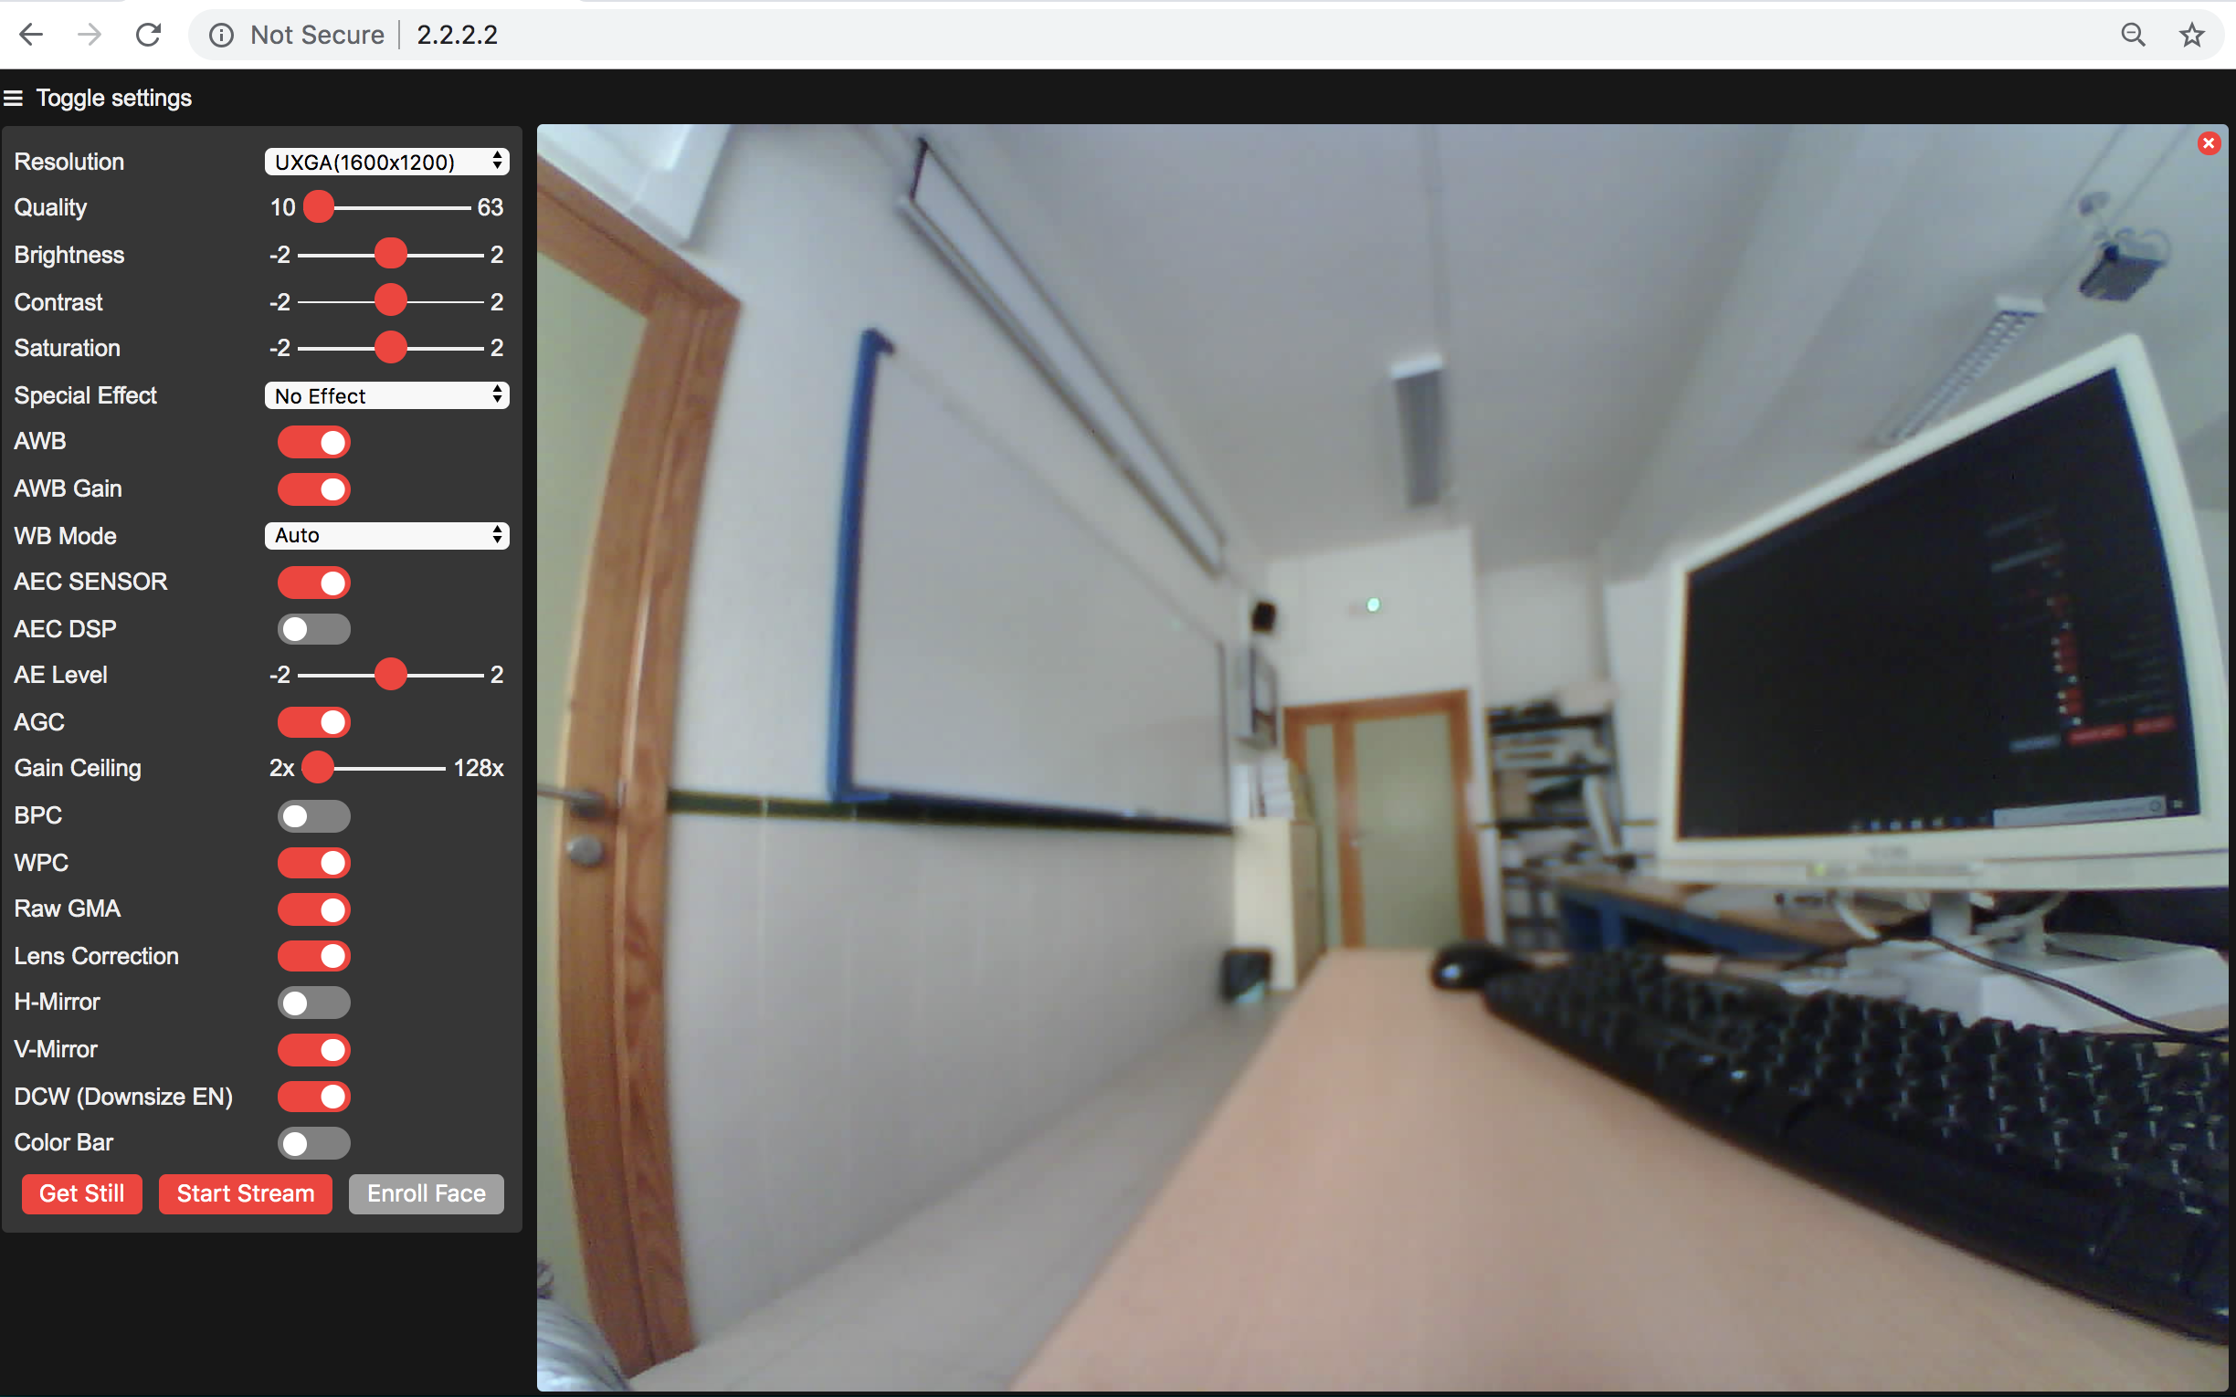The height and width of the screenshot is (1397, 2236).
Task: Click the Get Still button
Action: [81, 1193]
